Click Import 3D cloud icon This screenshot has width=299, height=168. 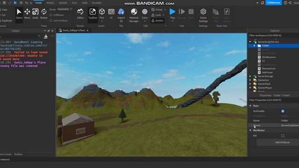[x=121, y=12]
